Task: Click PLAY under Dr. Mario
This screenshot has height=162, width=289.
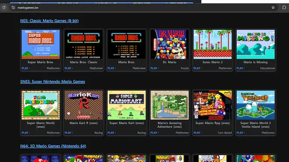Action: click(154, 68)
